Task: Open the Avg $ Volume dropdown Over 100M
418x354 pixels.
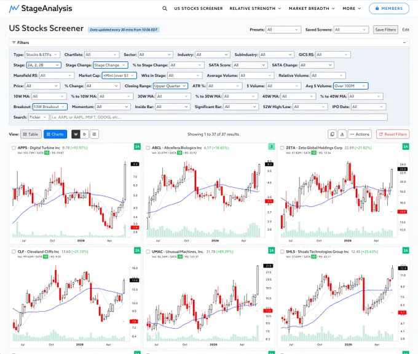Action: [x=351, y=86]
